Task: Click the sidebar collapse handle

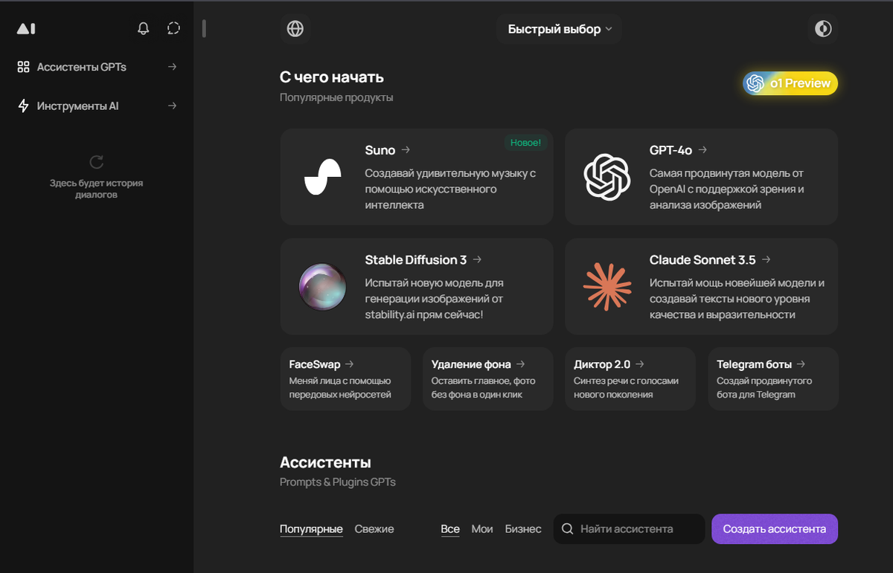Action: pos(204,29)
